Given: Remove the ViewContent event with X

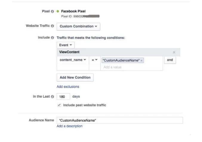Looking at the screenshot, I should pyautogui.click(x=174, y=52).
